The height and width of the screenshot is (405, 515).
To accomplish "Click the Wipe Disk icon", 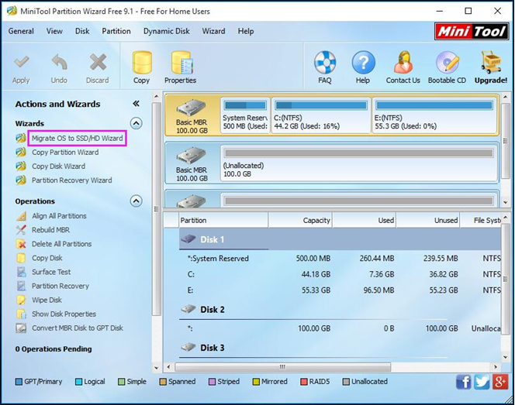I will tap(22, 300).
